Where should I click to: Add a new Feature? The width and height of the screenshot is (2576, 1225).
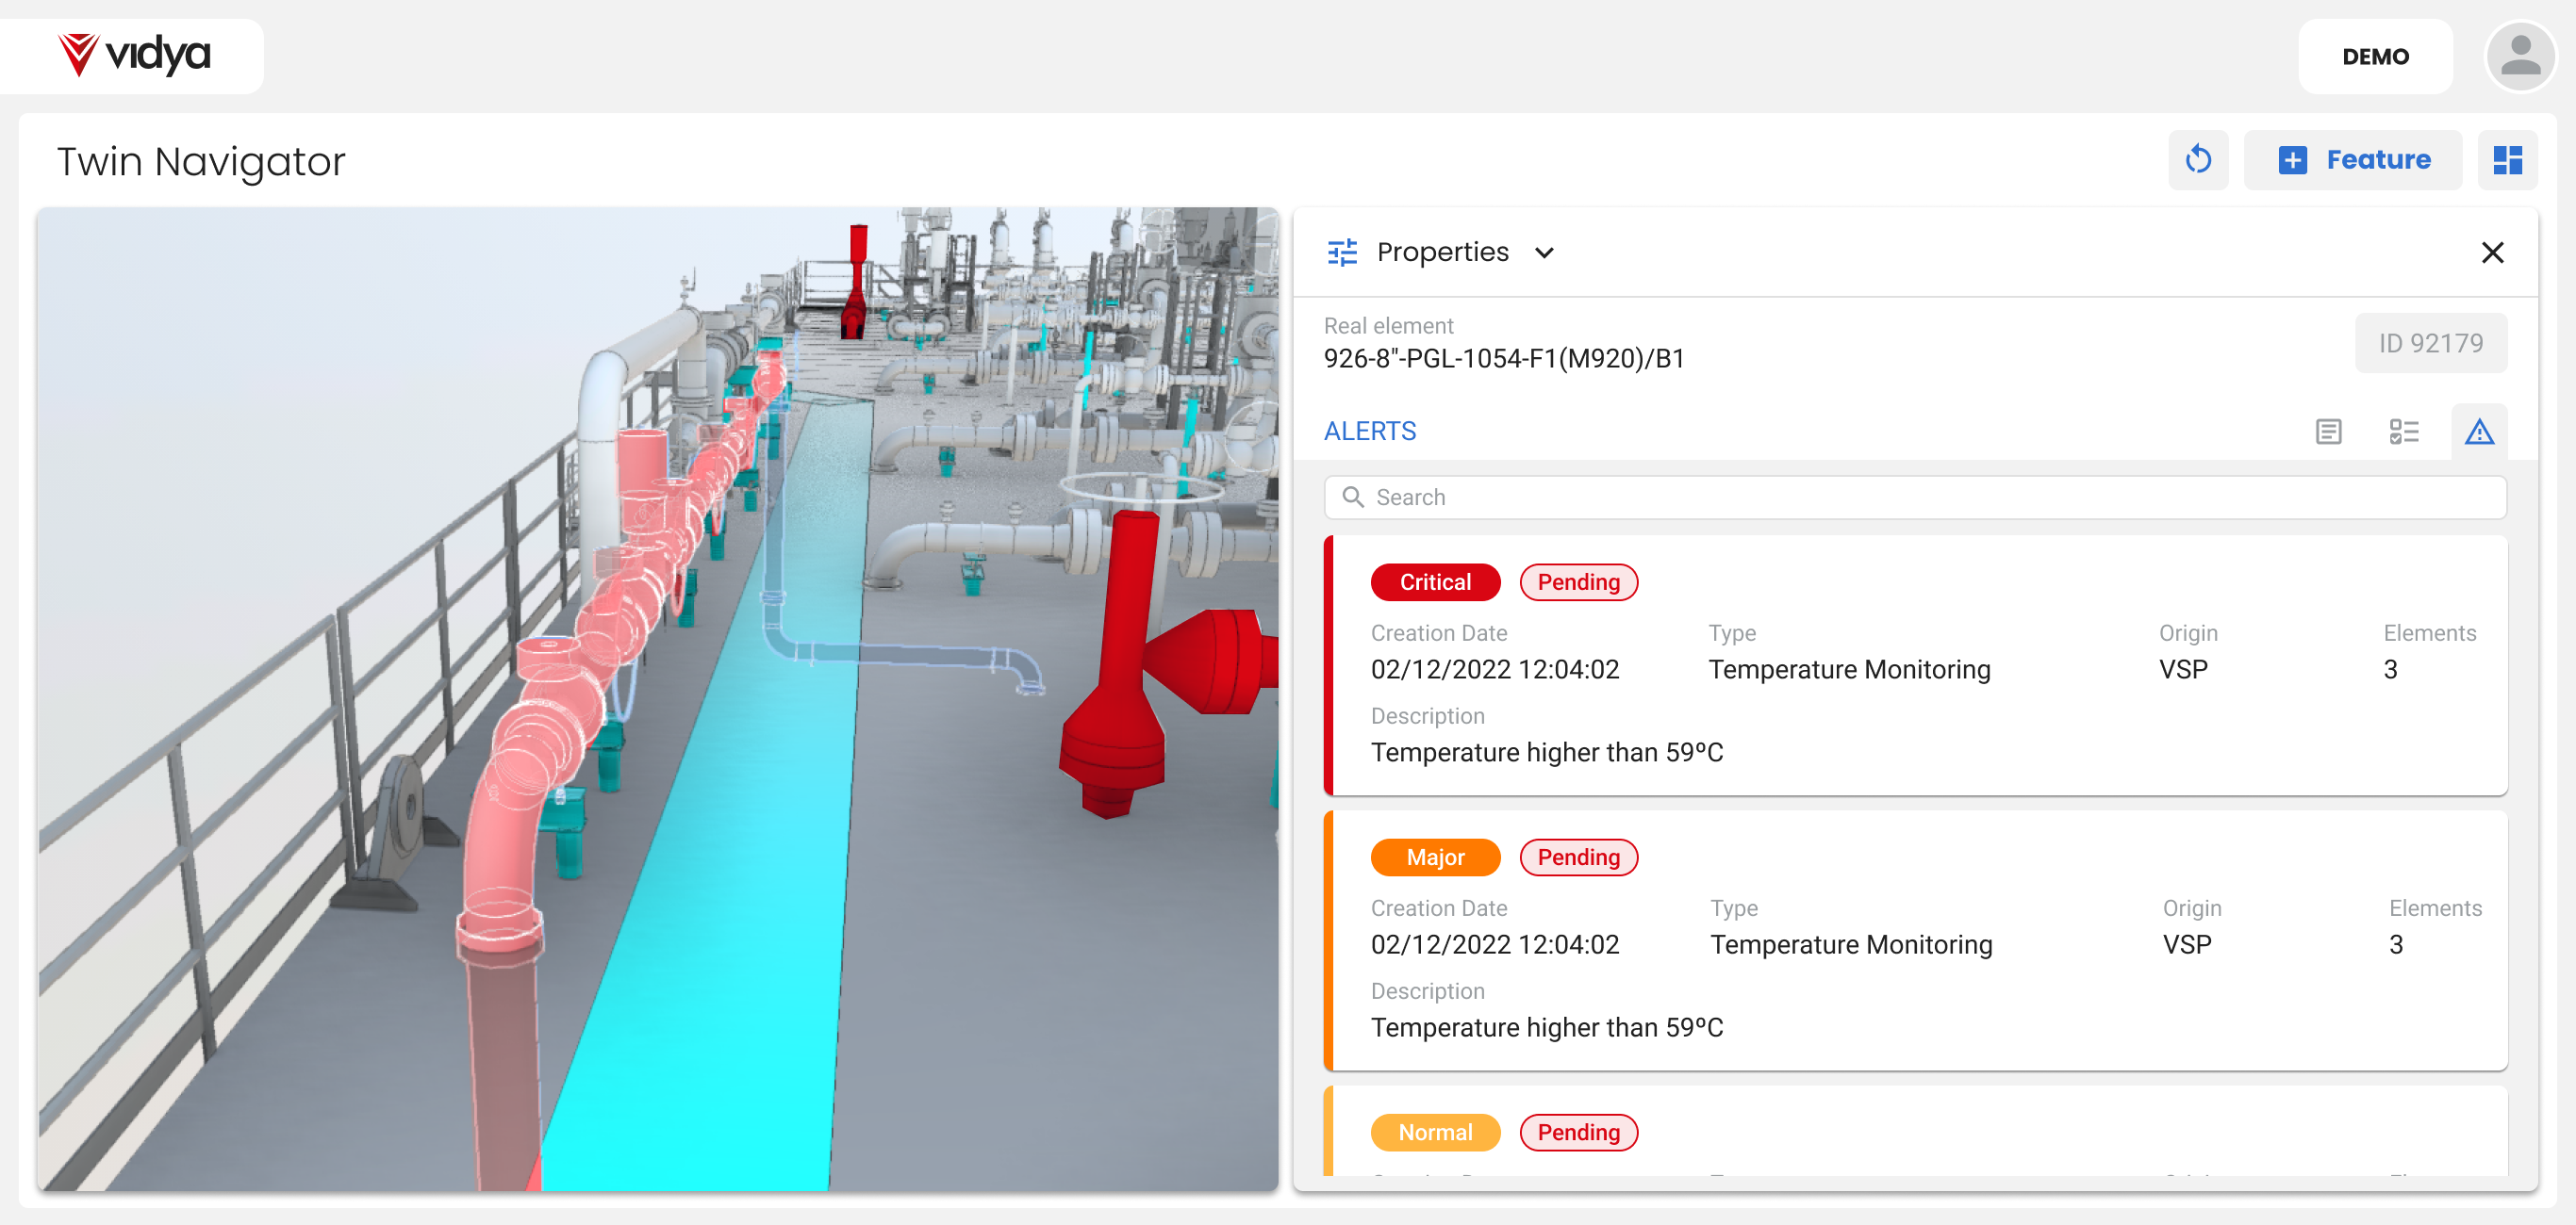point(2353,159)
